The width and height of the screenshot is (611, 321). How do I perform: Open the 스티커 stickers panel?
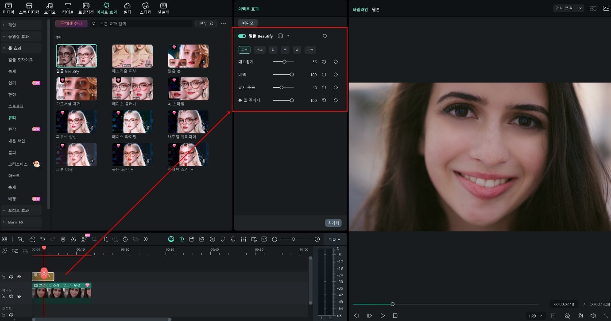coord(145,8)
